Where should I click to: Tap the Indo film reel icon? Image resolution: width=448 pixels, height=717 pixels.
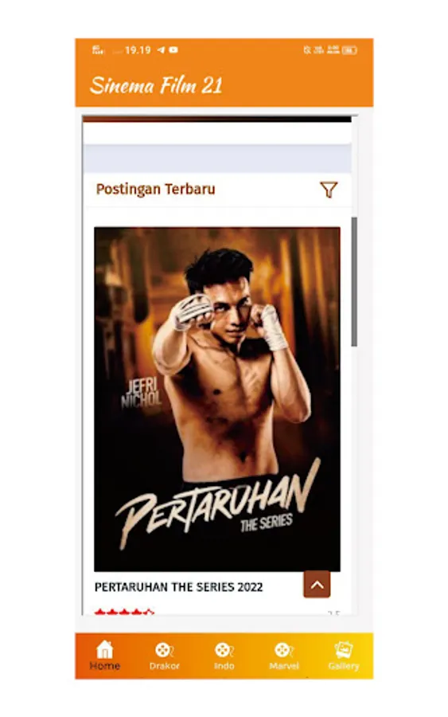pos(224,650)
